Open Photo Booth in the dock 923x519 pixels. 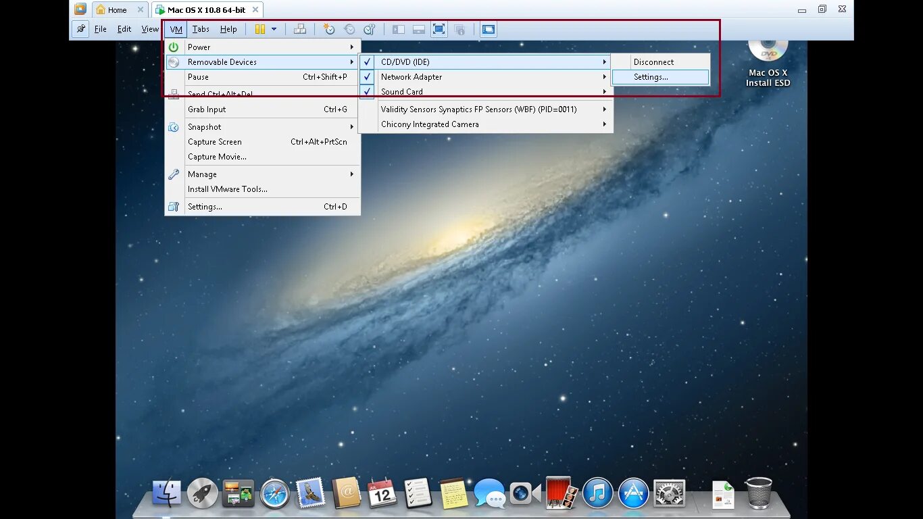pyautogui.click(x=562, y=494)
